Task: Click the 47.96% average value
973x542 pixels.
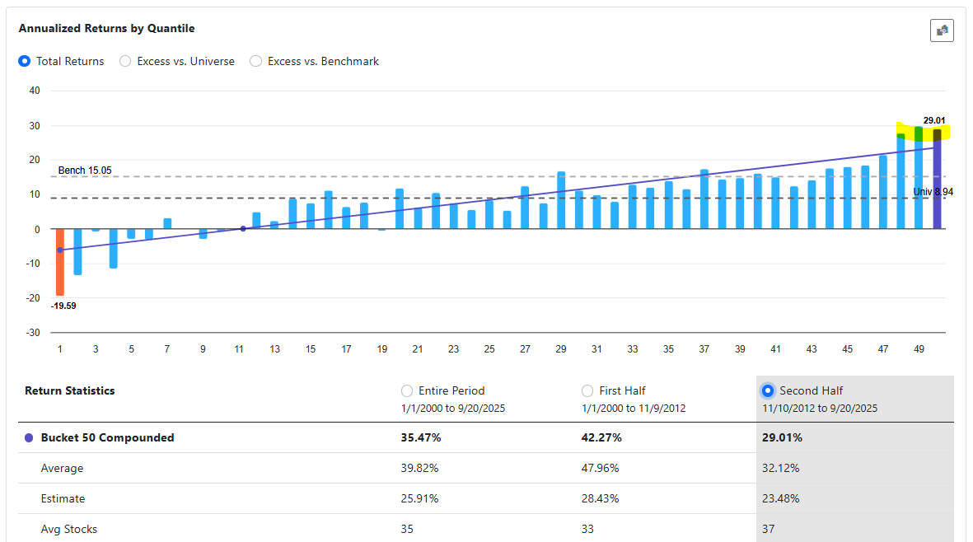Action: [x=600, y=468]
